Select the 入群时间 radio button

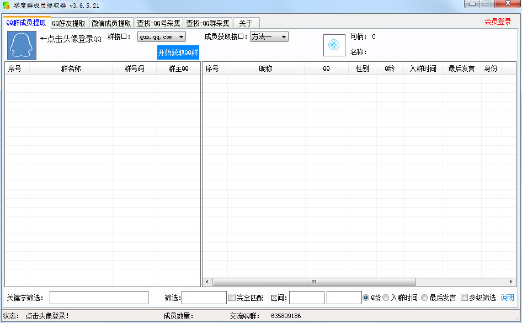[386, 298]
